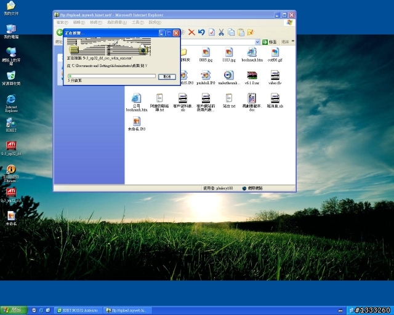Screen dimensions: 394x315
Task: Select the v6.1.0.rar archive file
Action: [252, 78]
